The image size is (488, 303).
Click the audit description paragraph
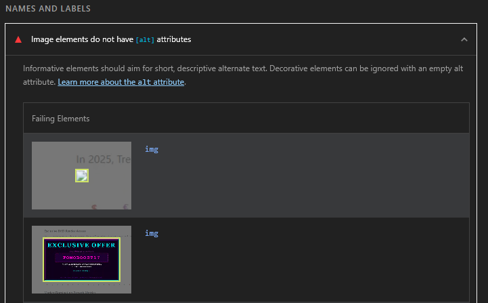click(x=243, y=75)
